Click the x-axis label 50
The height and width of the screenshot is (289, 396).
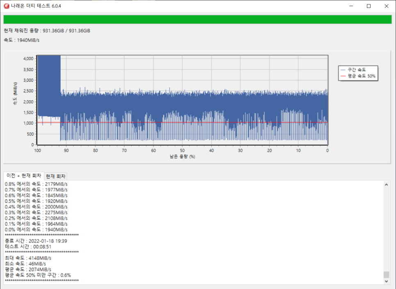182,150
